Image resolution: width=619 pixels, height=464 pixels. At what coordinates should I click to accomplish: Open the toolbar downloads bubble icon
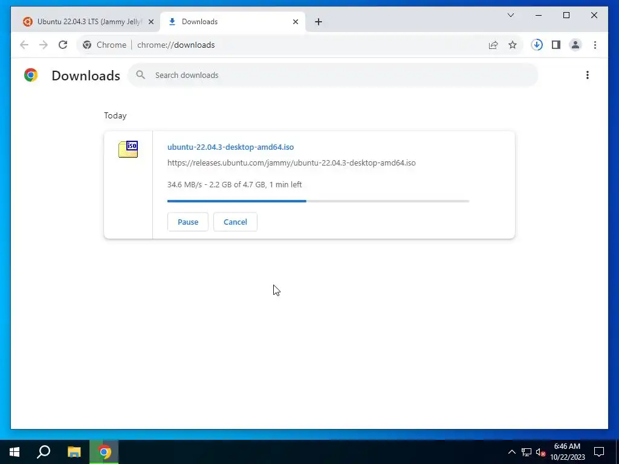[x=537, y=45]
